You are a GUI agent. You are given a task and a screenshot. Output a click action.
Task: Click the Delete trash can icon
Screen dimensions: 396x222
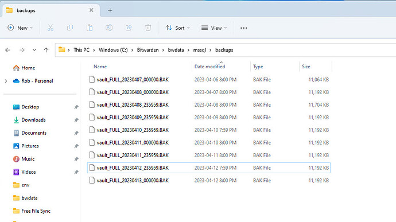148,28
